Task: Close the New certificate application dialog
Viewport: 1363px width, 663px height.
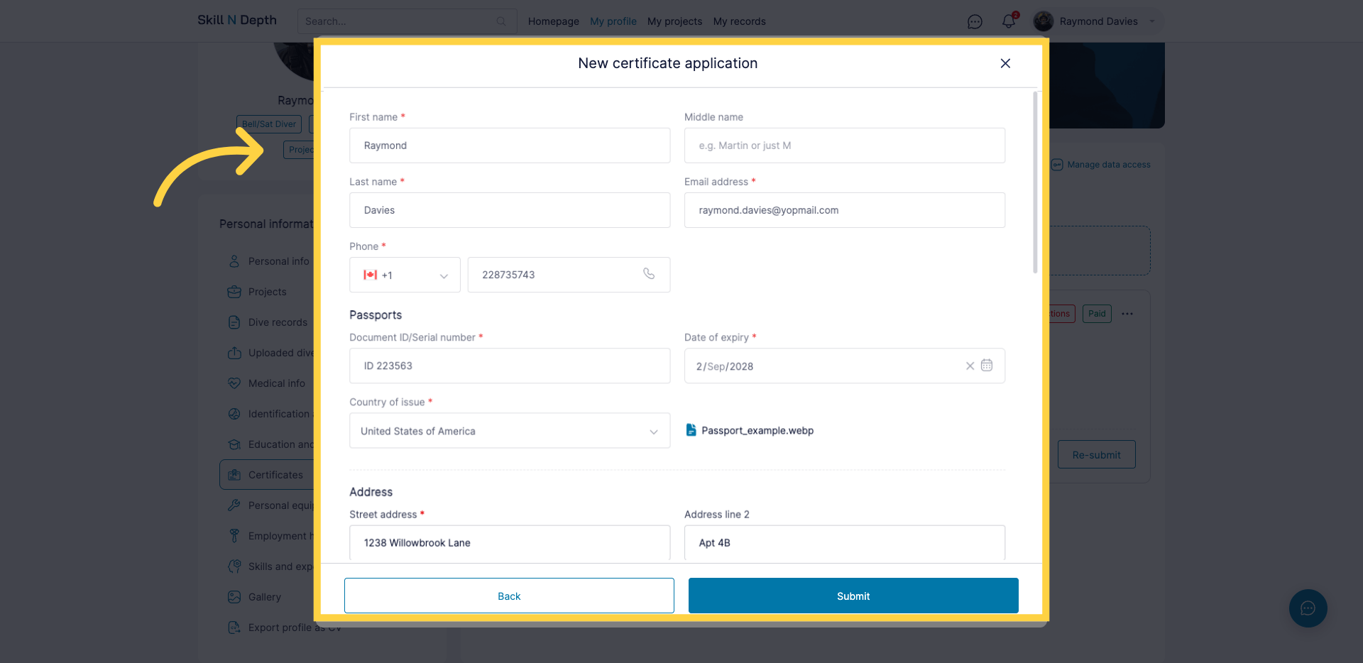Action: click(x=1005, y=63)
